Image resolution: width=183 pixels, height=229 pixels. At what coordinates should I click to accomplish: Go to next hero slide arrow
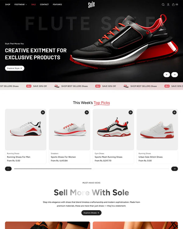tap(174, 75)
